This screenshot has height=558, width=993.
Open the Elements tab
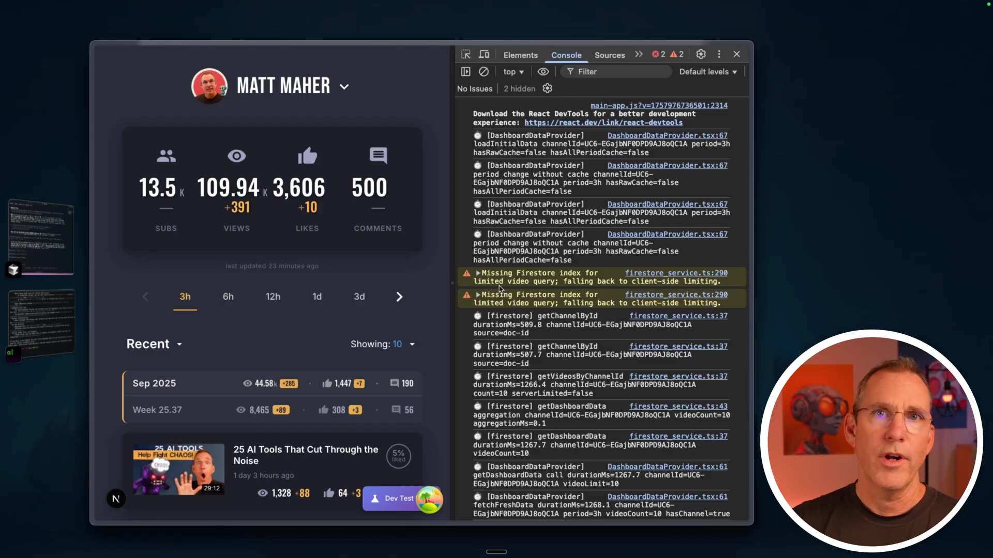pos(520,55)
